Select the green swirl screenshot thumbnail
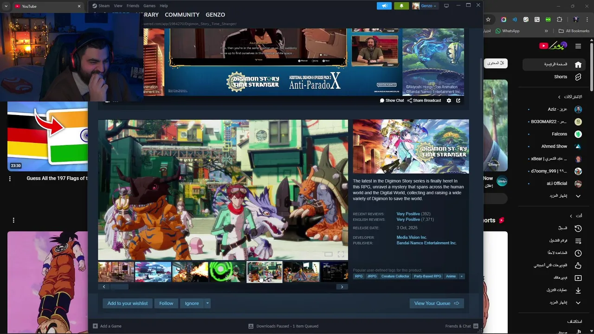 click(227, 272)
